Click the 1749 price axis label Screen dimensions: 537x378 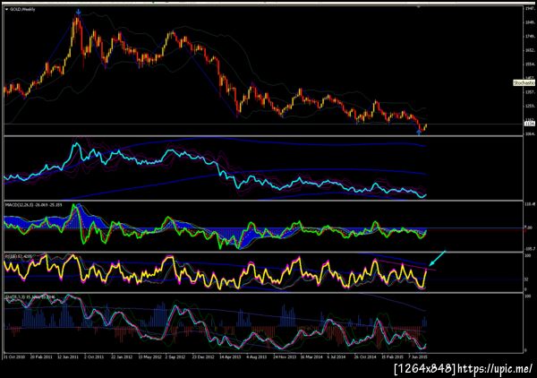coord(530,36)
